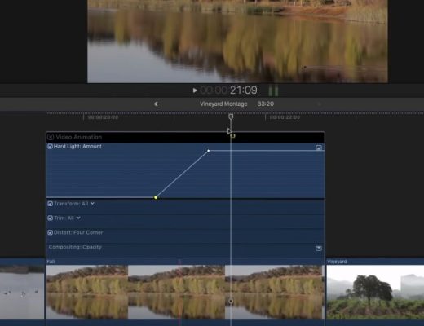Image resolution: width=424 pixels, height=326 pixels.
Task: Click the play button beside timecode
Action: (x=195, y=90)
